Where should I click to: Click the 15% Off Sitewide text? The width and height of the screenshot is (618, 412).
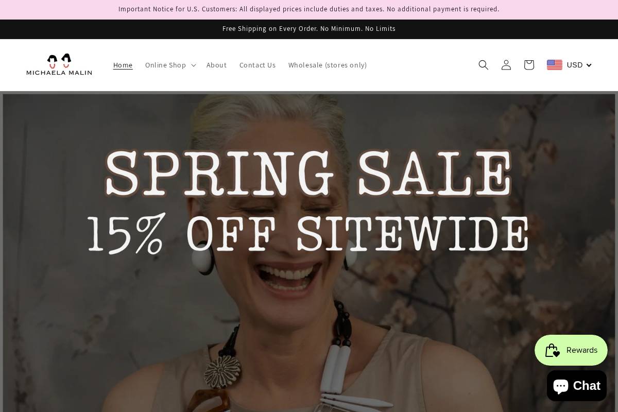(x=308, y=234)
